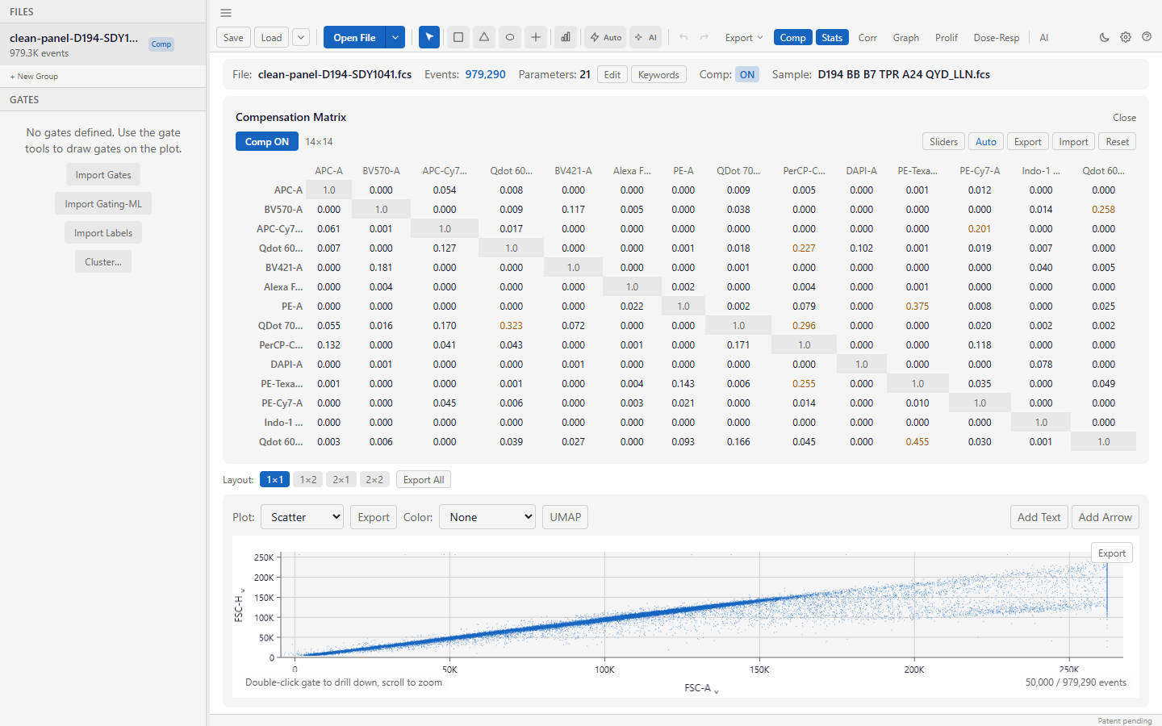Click the Load button
This screenshot has height=726, width=1162.
click(272, 37)
